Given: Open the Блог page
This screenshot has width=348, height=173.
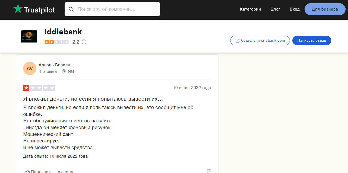Looking at the screenshot, I should click(275, 9).
